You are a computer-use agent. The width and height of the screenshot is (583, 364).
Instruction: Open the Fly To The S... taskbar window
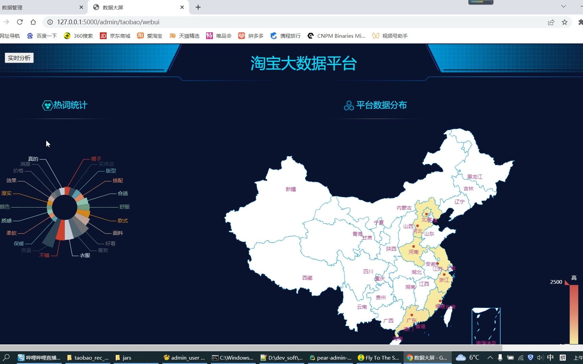[379, 358]
